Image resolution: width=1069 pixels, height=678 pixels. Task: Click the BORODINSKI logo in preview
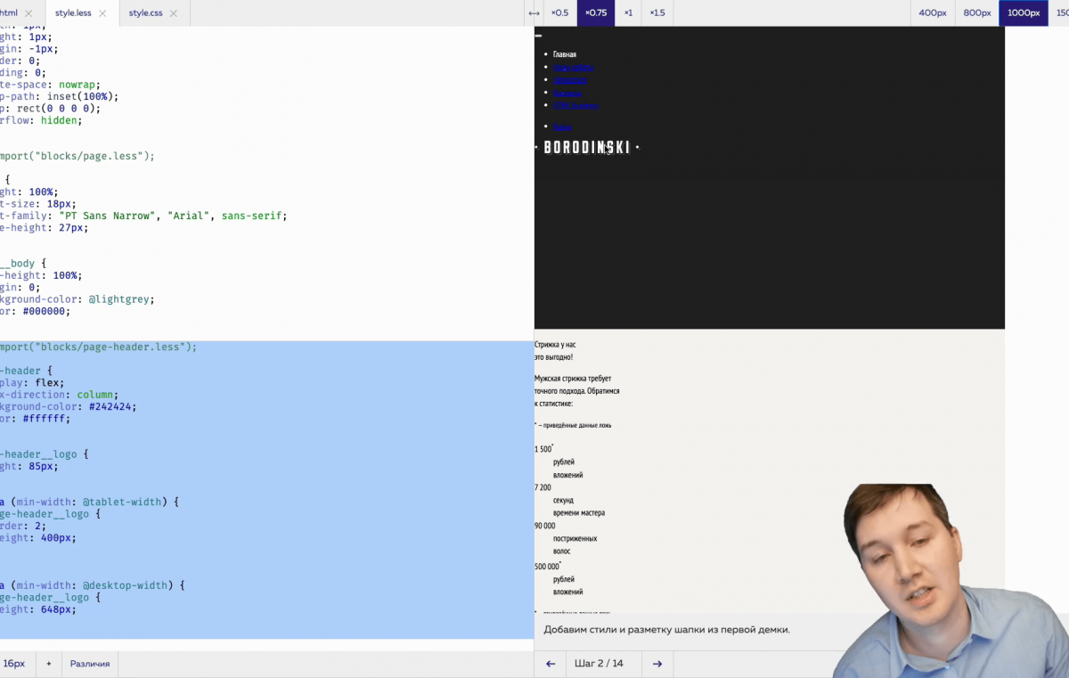pos(587,147)
